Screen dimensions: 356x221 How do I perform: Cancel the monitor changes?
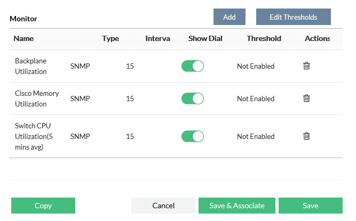163,206
